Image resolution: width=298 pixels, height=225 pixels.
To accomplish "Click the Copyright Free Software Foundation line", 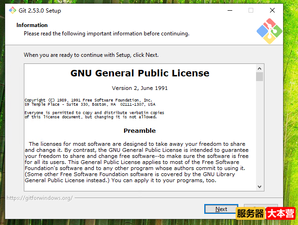I will (x=88, y=100).
